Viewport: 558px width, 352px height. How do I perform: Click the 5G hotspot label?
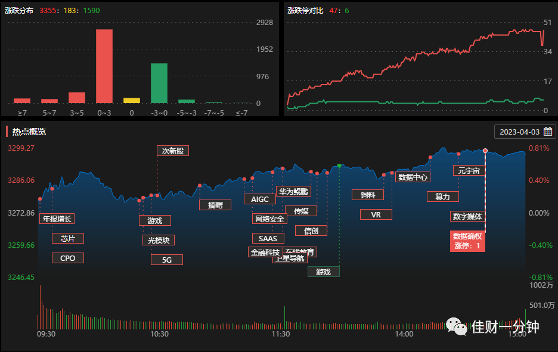tap(167, 260)
